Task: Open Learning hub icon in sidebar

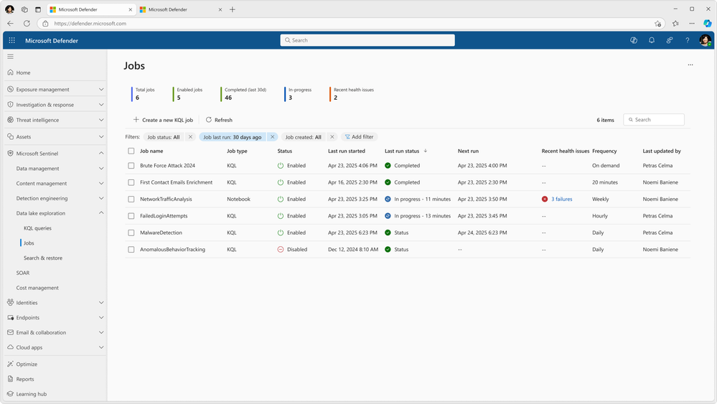Action: coord(11,394)
